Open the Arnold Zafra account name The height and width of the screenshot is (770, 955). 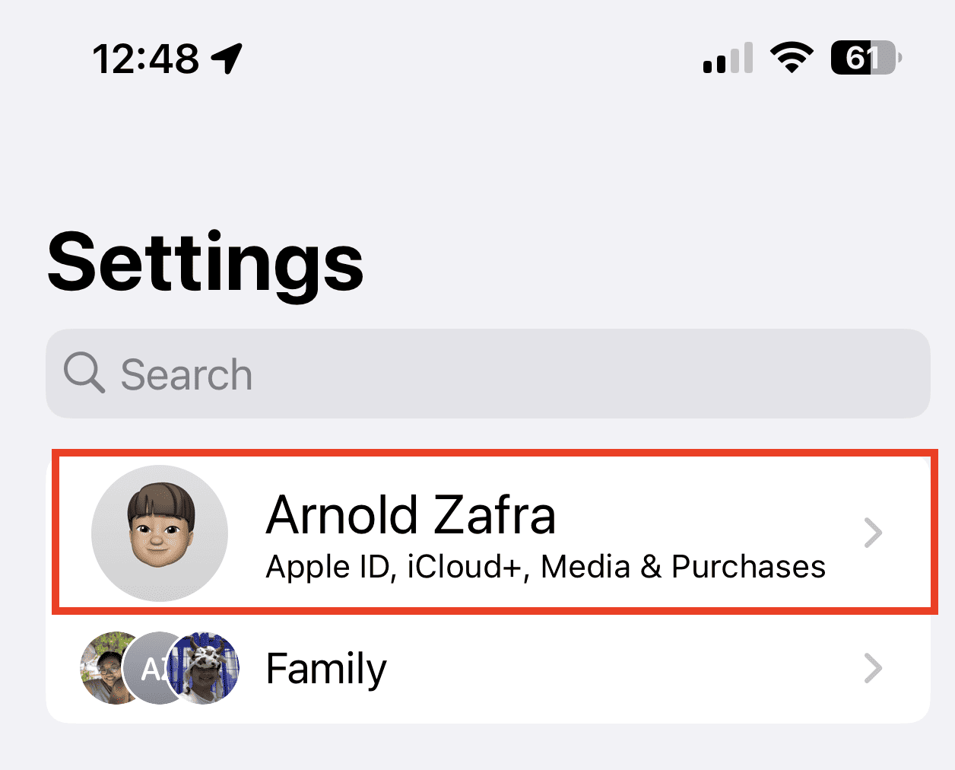411,516
